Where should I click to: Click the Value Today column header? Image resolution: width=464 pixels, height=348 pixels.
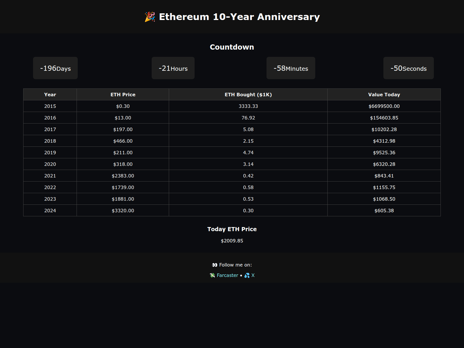pyautogui.click(x=384, y=95)
